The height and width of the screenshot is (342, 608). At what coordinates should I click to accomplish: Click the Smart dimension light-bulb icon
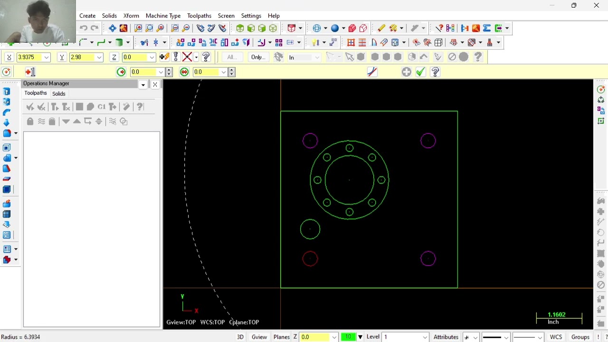pos(315,42)
